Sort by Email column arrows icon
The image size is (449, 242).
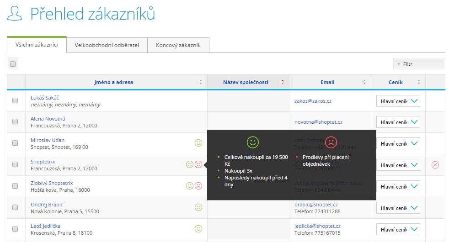click(x=364, y=82)
